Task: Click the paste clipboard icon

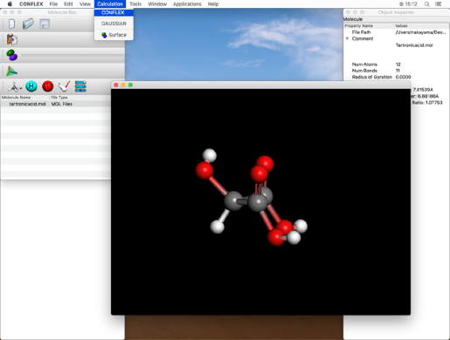Action: coord(12,39)
